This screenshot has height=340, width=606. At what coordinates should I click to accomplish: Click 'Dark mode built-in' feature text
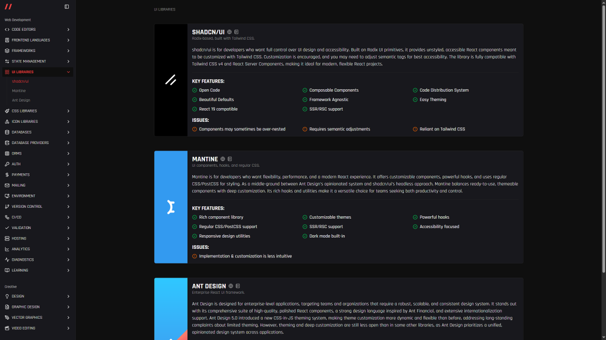pyautogui.click(x=327, y=236)
